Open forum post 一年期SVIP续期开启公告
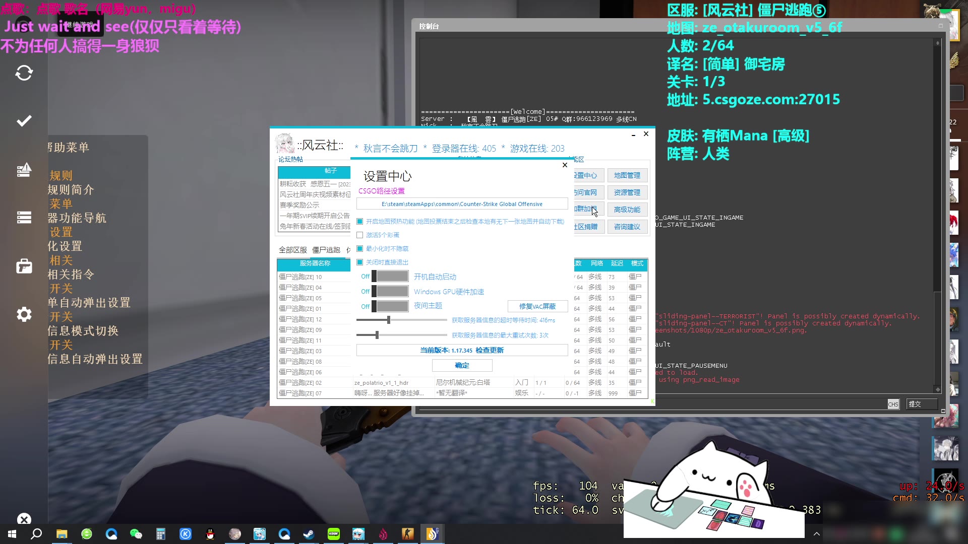Viewport: 968px width, 544px height. pos(315,216)
